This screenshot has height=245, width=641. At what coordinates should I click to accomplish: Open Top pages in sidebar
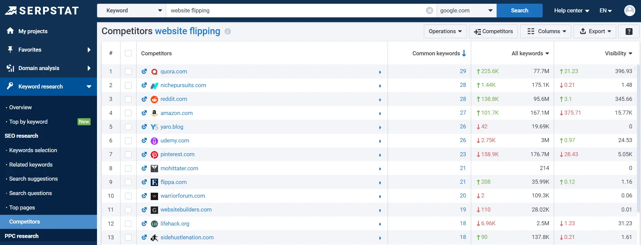(x=22, y=207)
